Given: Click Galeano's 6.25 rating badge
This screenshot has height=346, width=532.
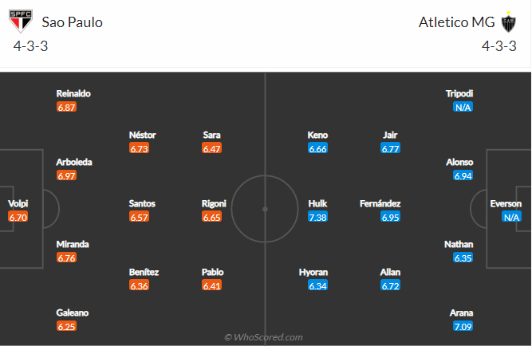Looking at the screenshot, I should click(x=66, y=326).
